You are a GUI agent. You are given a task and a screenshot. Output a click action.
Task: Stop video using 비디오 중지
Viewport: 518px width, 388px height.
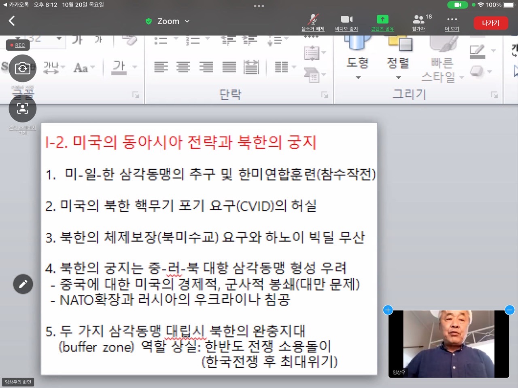[x=346, y=23]
